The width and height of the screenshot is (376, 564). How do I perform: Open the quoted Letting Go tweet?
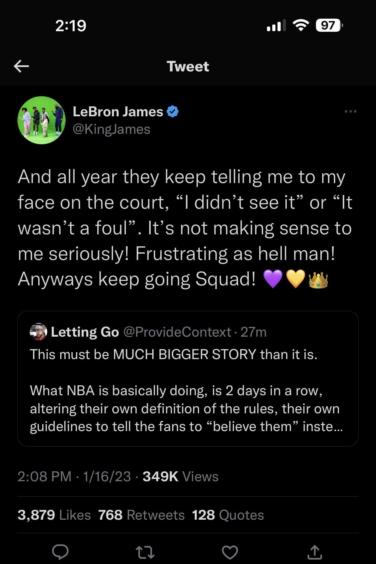tap(188, 391)
